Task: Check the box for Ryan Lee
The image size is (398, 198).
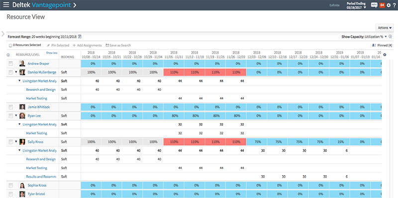Action: click(x=10, y=116)
